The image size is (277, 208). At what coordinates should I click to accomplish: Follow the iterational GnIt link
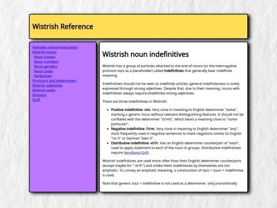point(136,153)
